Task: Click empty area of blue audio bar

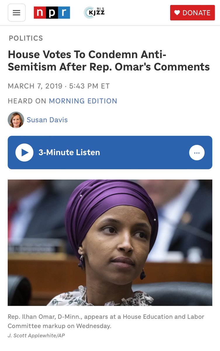Action: click(145, 153)
